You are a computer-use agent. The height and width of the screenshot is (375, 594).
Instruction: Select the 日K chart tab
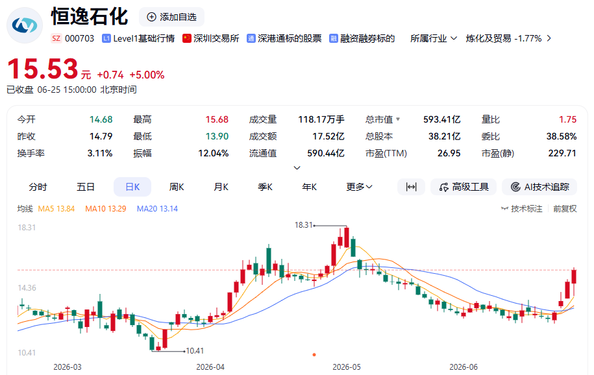[x=132, y=187]
